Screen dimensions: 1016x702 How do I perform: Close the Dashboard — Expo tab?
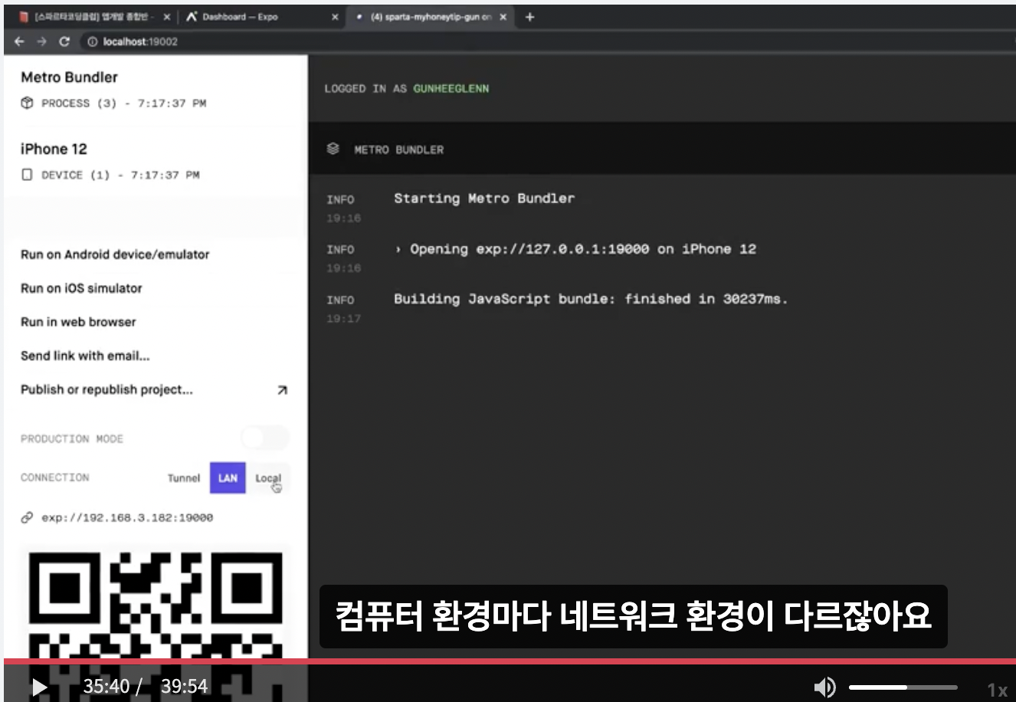click(335, 17)
